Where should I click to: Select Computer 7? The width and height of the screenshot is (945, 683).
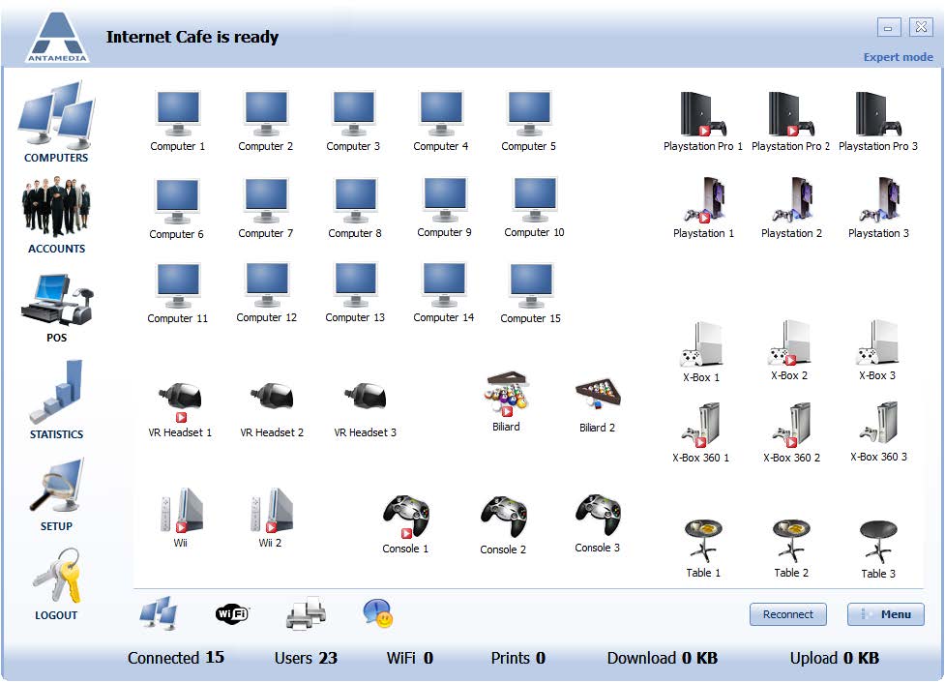[266, 208]
